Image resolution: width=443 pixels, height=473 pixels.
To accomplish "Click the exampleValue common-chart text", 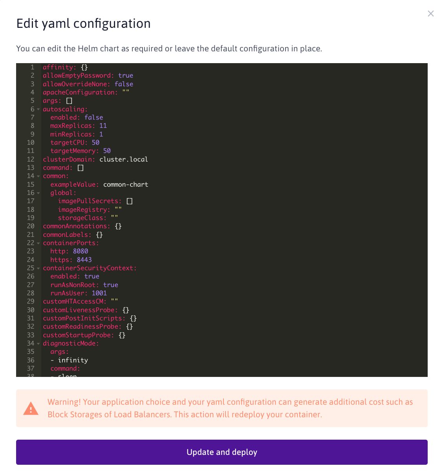I will tap(126, 185).
